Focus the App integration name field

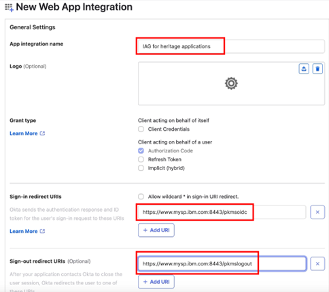point(231,46)
